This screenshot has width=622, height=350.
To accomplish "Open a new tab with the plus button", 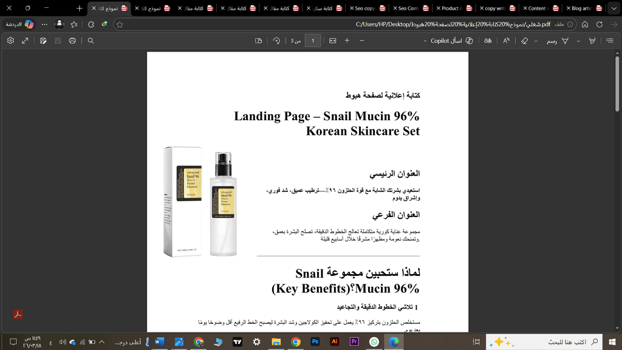I will pos(80,8).
